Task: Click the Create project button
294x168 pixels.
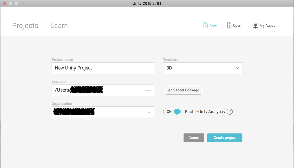Action: pyautogui.click(x=225, y=138)
